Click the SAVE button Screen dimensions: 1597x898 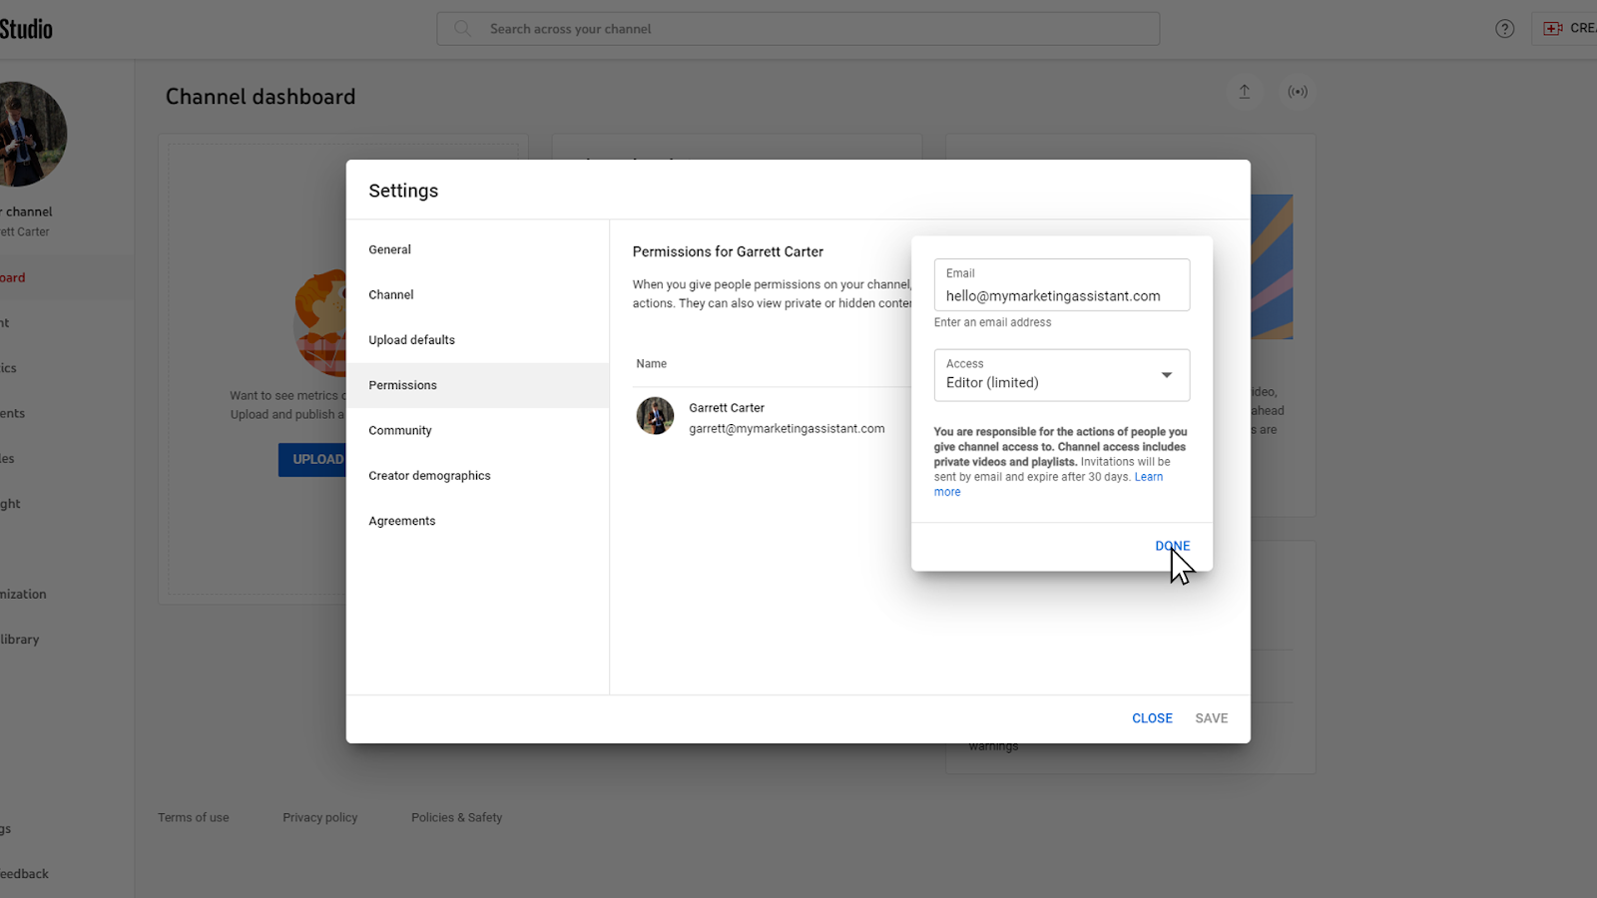pyautogui.click(x=1211, y=717)
